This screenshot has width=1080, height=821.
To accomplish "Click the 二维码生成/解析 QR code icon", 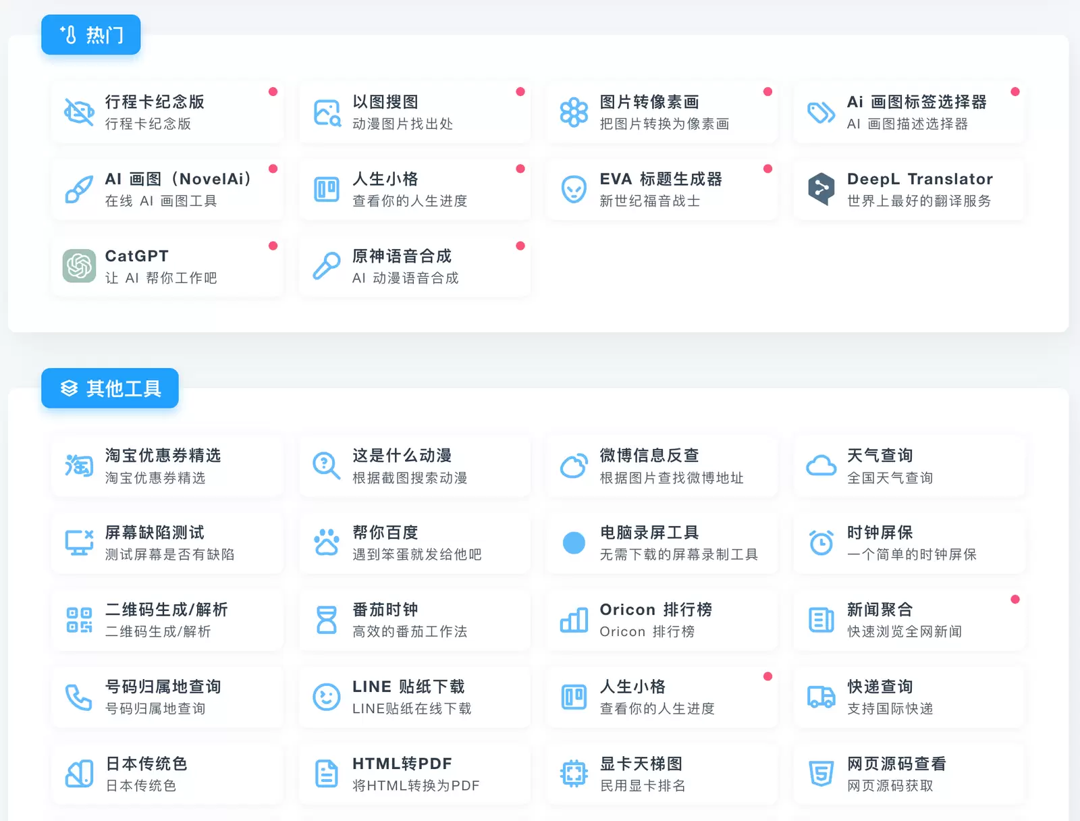I will click(79, 619).
